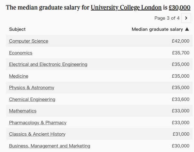Sort by Median graduate salary column header

[157, 29]
